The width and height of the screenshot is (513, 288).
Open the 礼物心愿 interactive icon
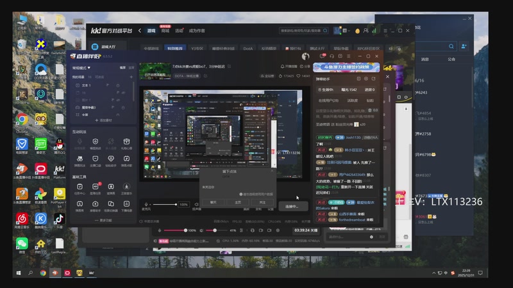coord(126,141)
